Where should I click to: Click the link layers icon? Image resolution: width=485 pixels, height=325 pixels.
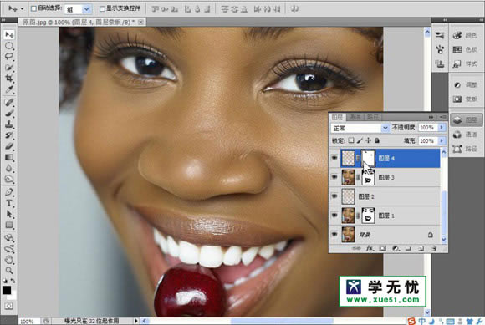tap(356, 248)
